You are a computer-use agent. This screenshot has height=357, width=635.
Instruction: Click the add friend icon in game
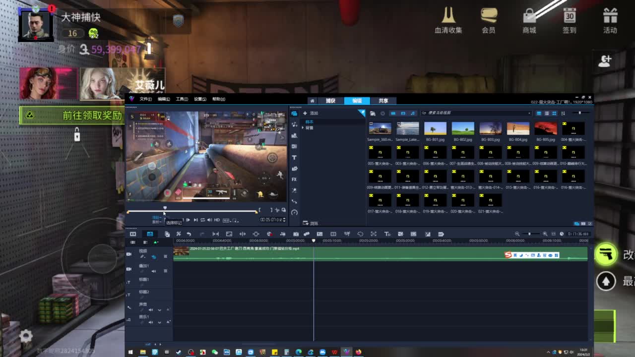[605, 61]
